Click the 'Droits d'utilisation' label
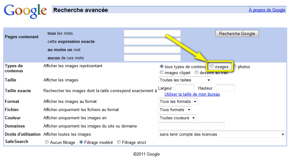The image size is (291, 160). tap(23, 134)
